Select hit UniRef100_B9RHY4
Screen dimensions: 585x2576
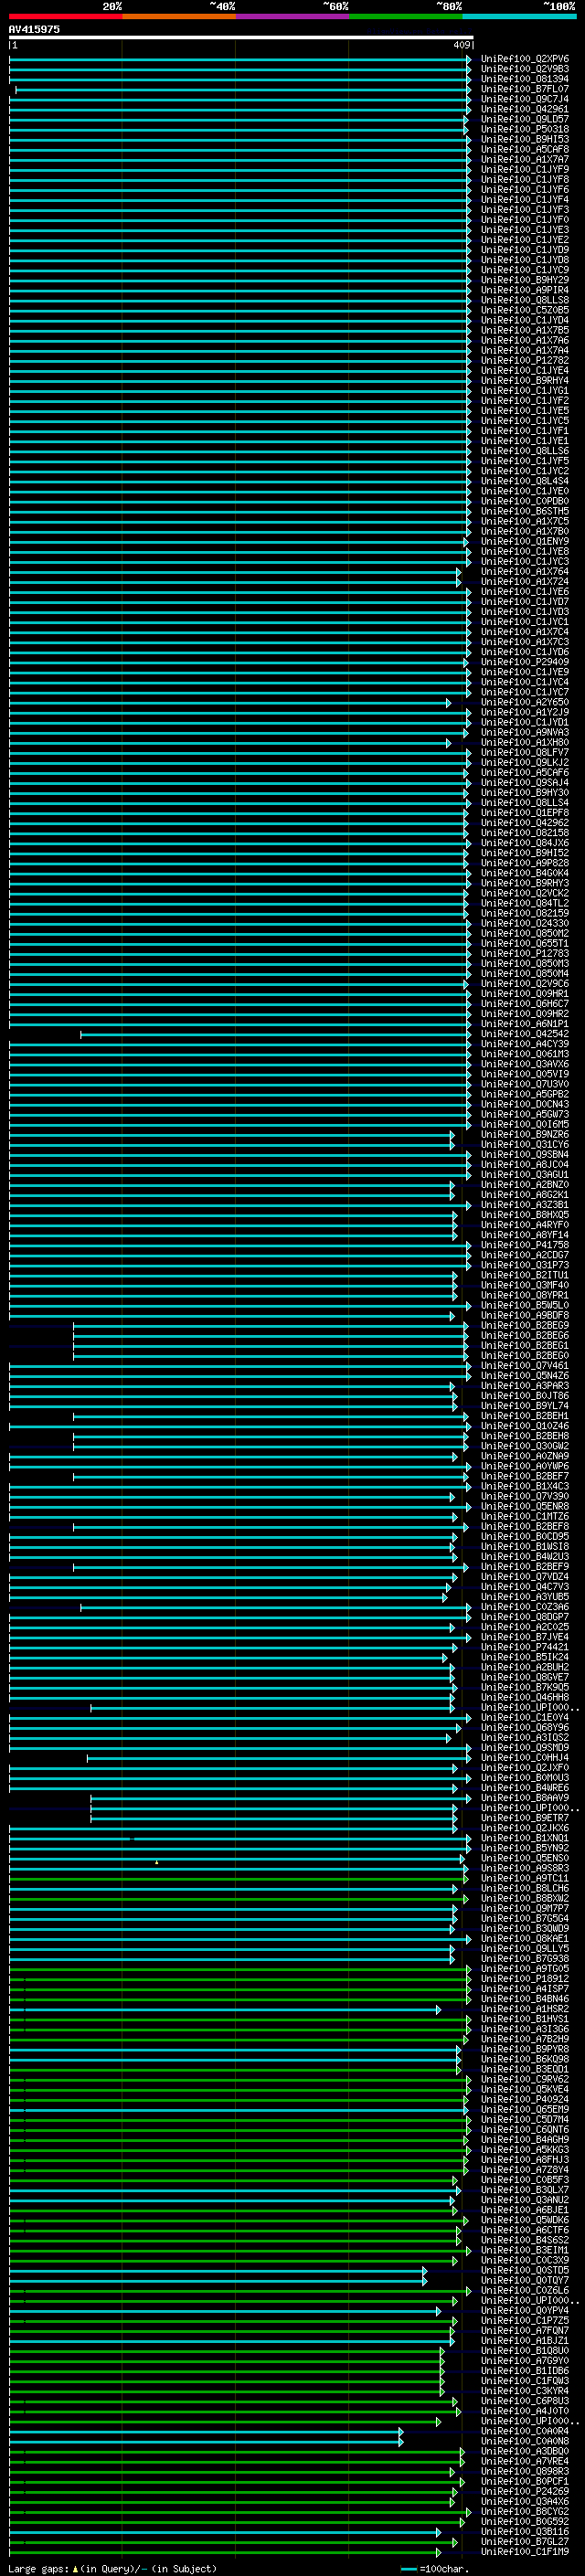(525, 380)
